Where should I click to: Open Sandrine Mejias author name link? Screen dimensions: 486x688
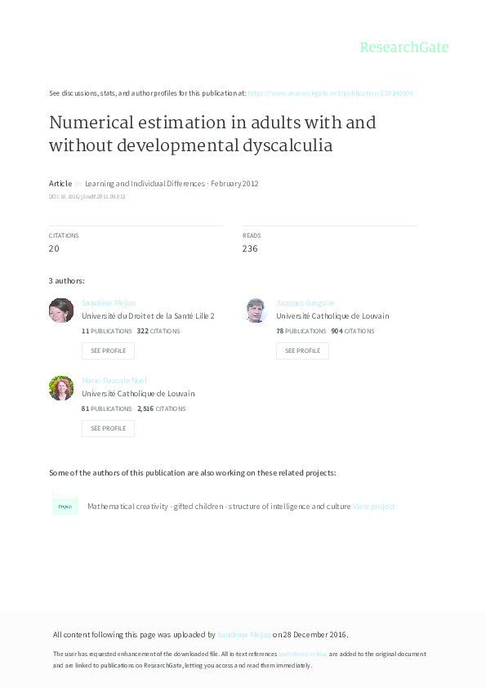coord(109,303)
